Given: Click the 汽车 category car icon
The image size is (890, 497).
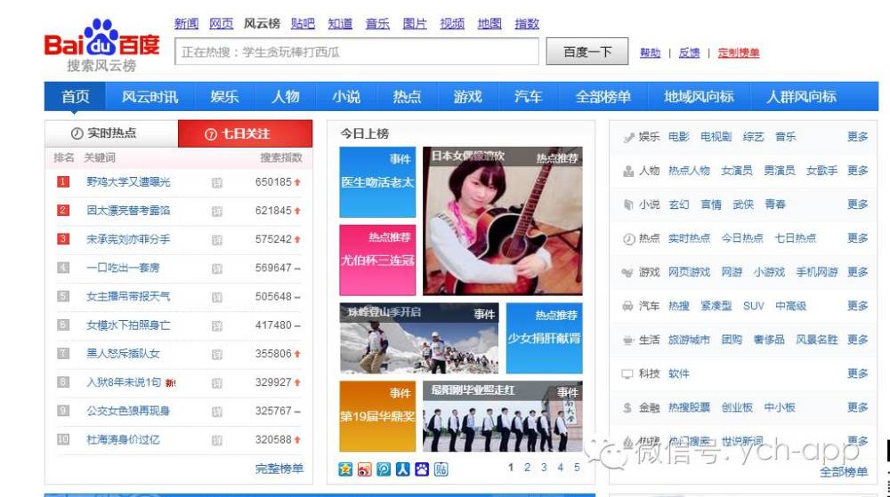Looking at the screenshot, I should point(627,306).
